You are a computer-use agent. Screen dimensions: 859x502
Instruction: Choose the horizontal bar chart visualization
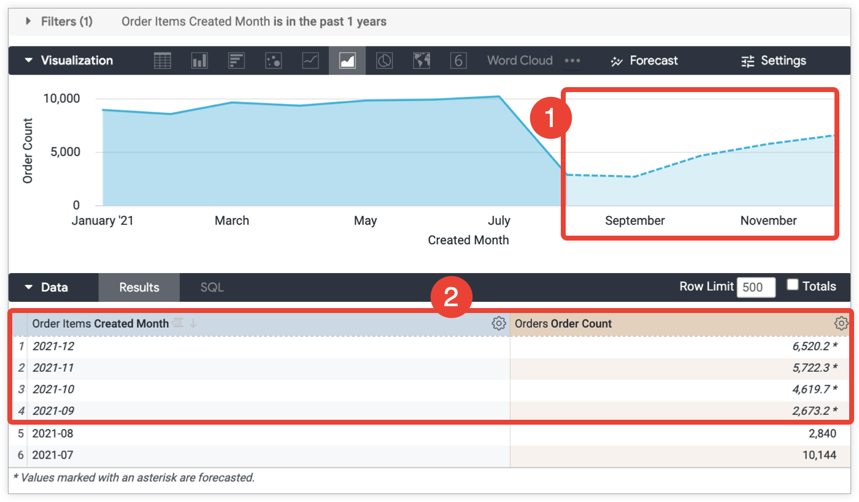pyautogui.click(x=236, y=61)
